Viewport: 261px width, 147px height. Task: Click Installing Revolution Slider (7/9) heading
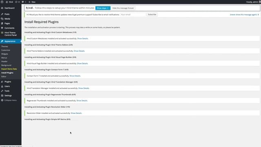pos(47,107)
